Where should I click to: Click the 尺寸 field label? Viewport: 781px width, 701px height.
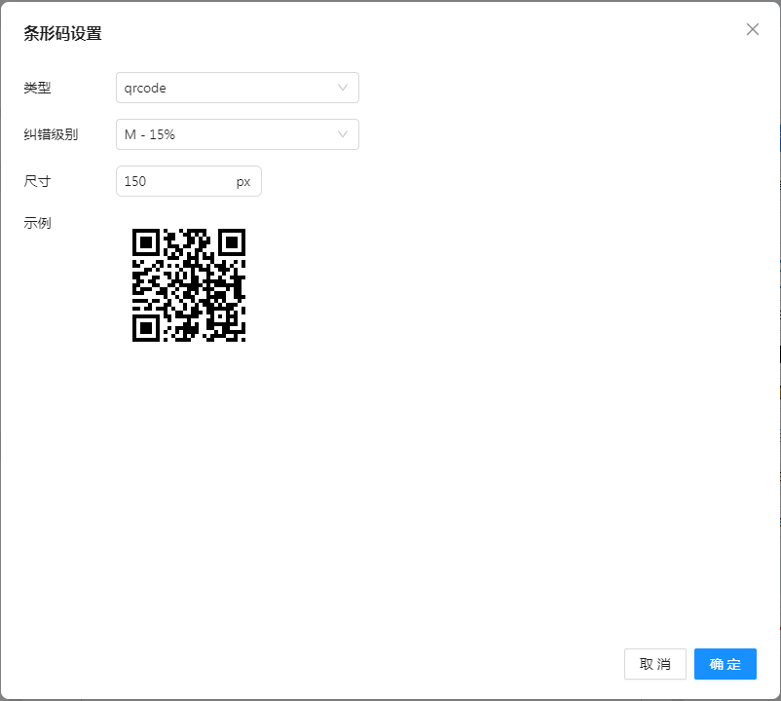[37, 181]
